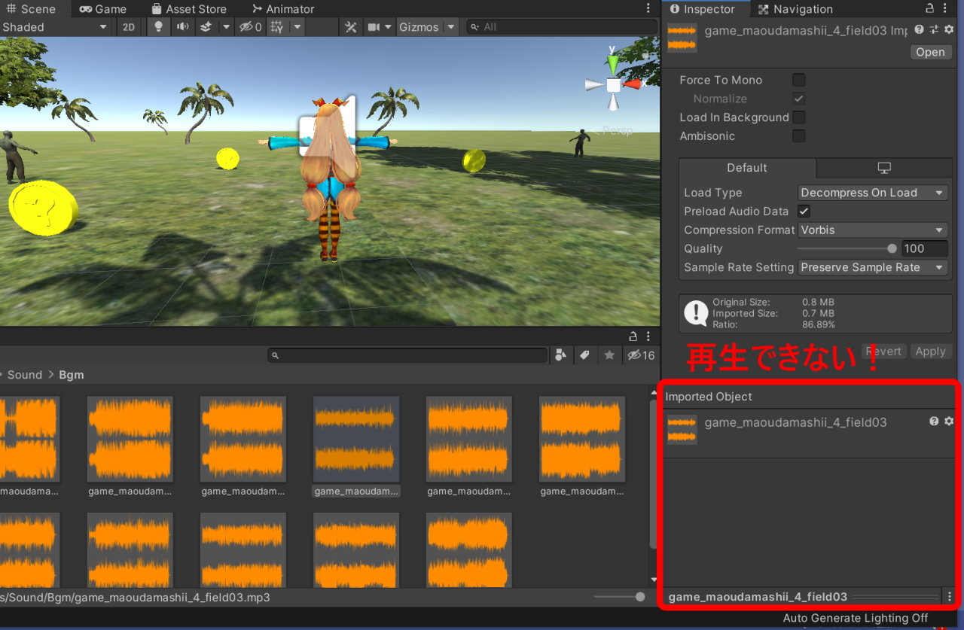Toggle scene view audio icon

(x=185, y=26)
